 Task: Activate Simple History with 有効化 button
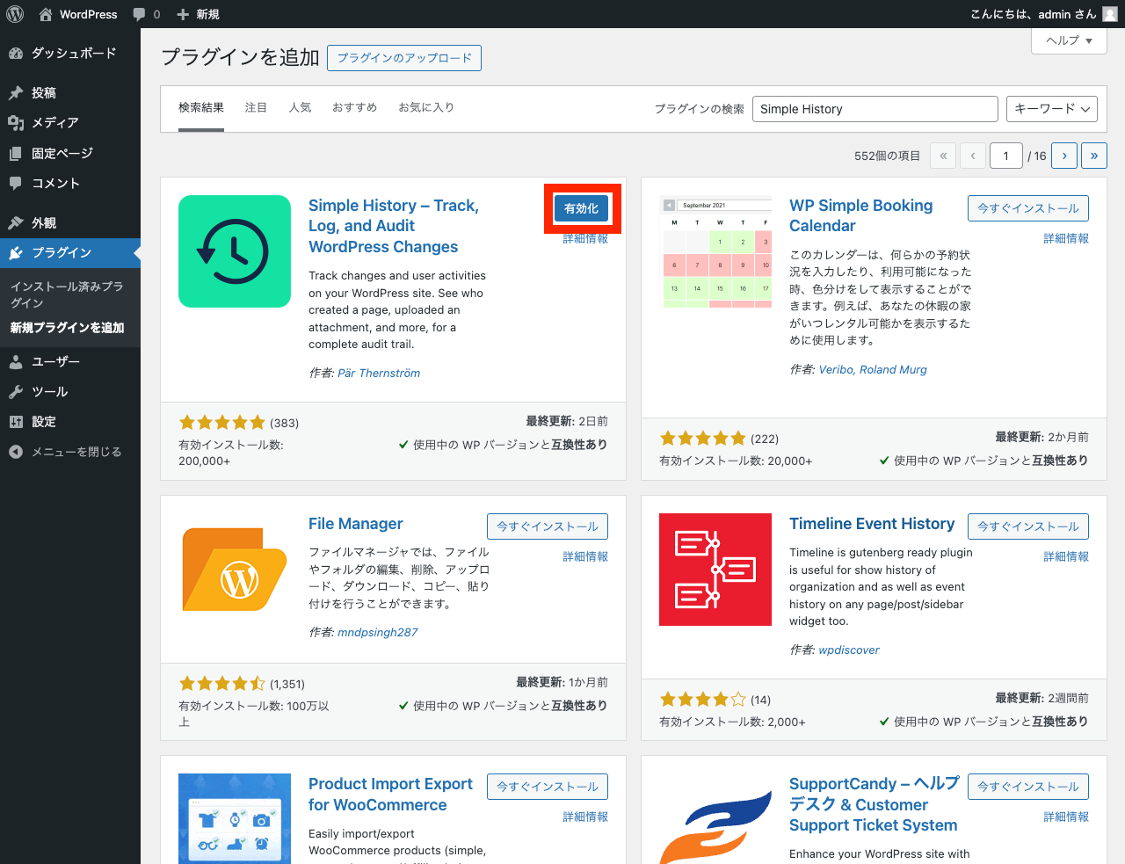pyautogui.click(x=581, y=208)
